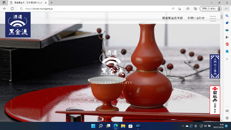Open the お問い合わせ link
231x130 pixels.
[196, 18]
